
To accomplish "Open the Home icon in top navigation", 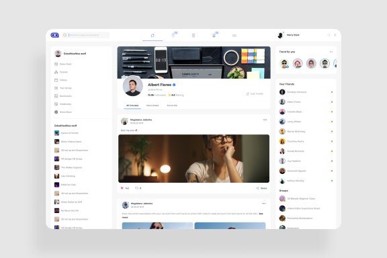I will click(153, 36).
